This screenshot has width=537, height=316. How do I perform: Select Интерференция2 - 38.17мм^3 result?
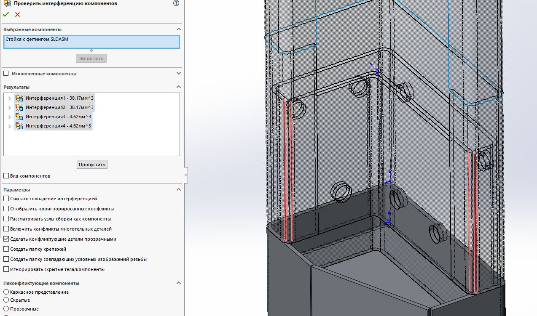59,107
